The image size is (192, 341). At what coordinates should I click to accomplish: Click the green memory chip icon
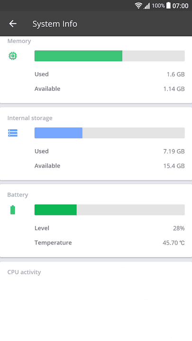pyautogui.click(x=13, y=56)
